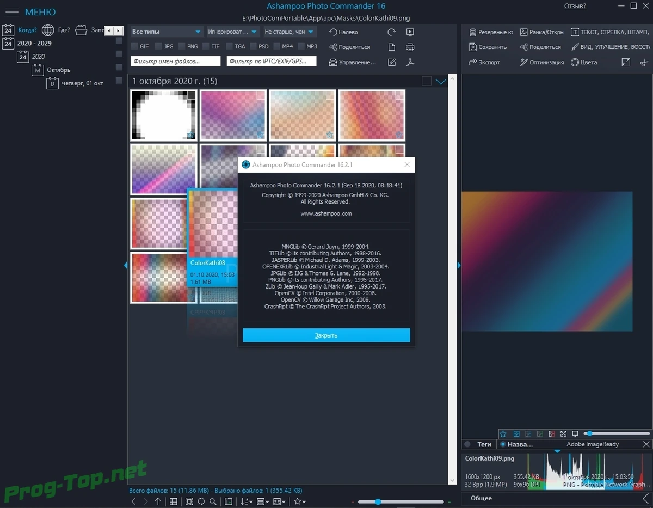Click the PDF Acrobat icon

pyautogui.click(x=410, y=63)
